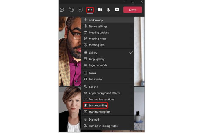Start recording the meeting
This screenshot has width=205, height=134.
click(x=107, y=106)
